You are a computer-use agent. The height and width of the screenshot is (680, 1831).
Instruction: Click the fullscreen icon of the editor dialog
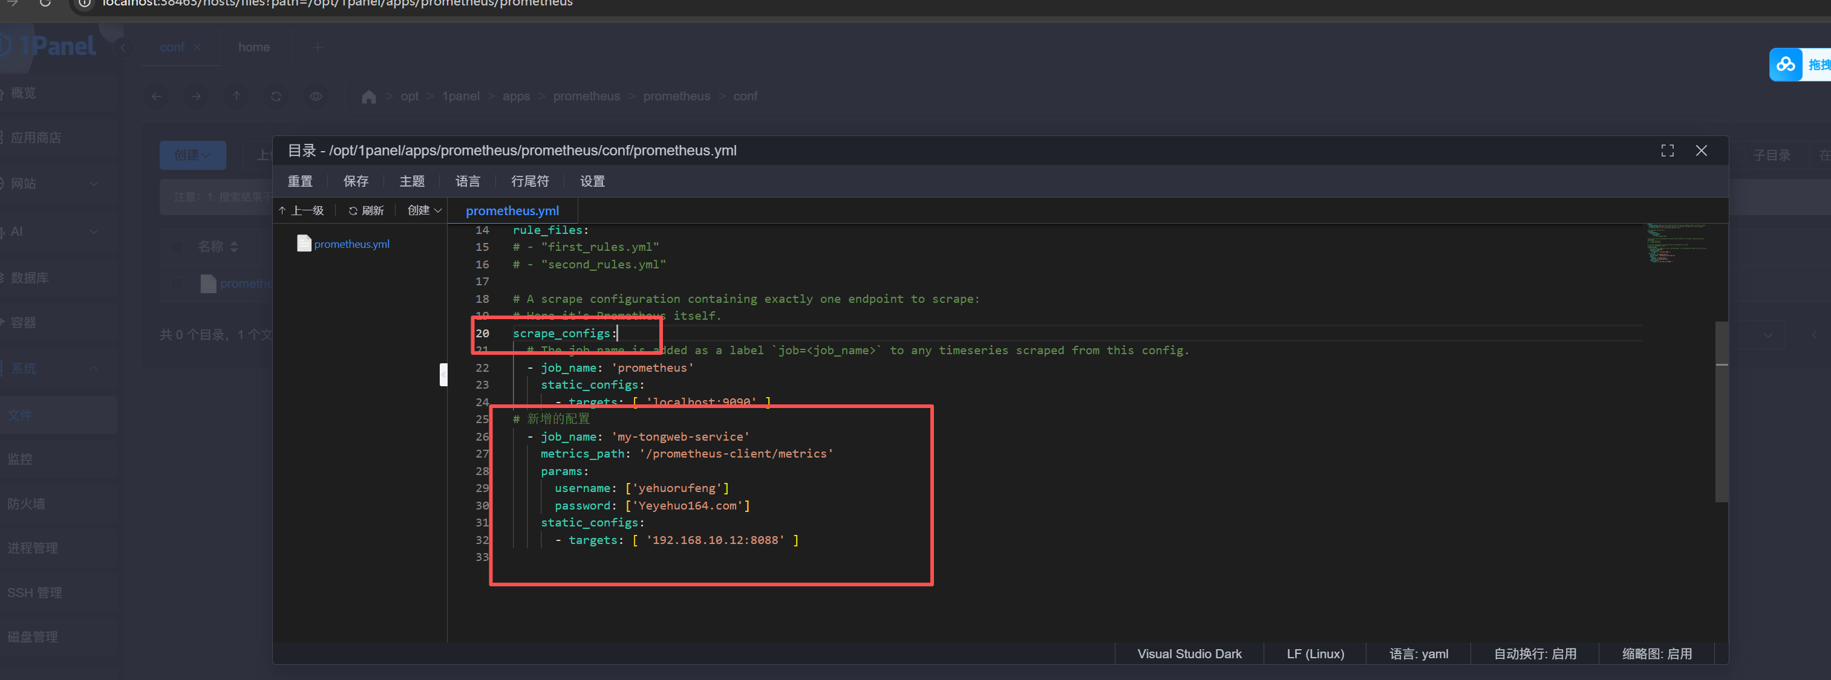pos(1667,151)
